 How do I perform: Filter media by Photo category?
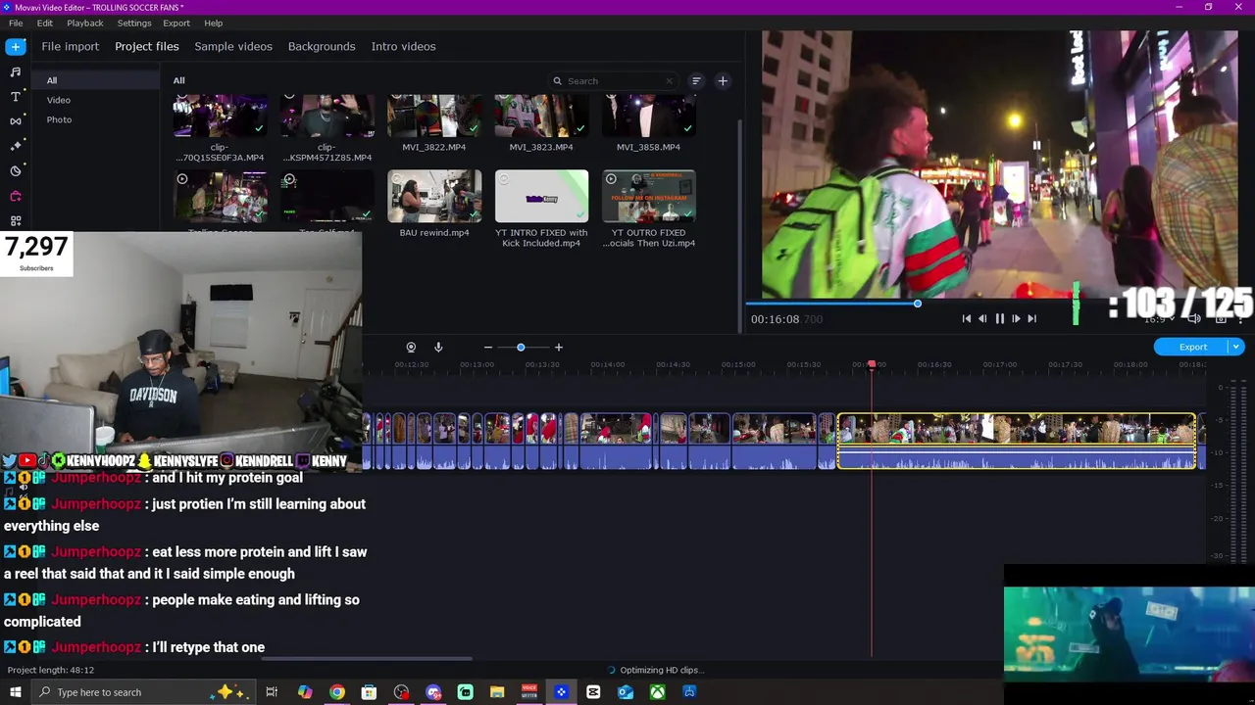click(x=59, y=119)
